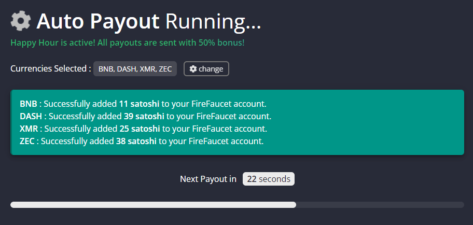Open the change currencies button
Screen dimensions: 473x225
[x=206, y=69]
